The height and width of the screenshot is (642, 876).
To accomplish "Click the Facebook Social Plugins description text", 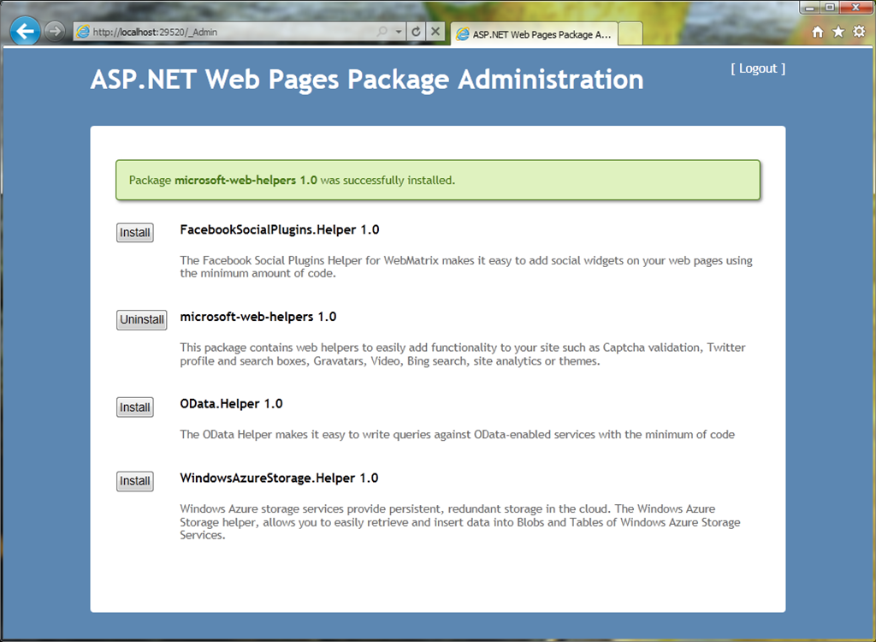I will tap(466, 267).
